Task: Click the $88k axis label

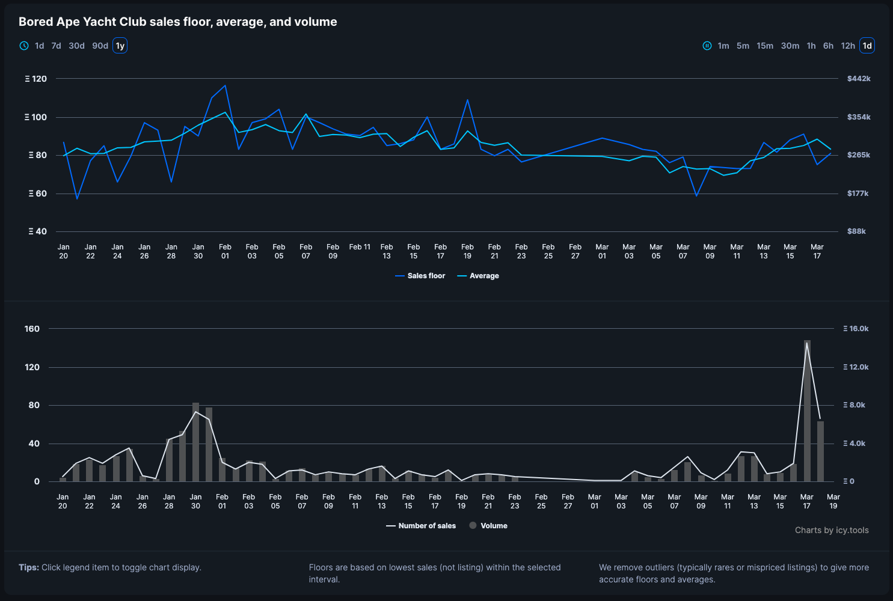Action: 856,231
